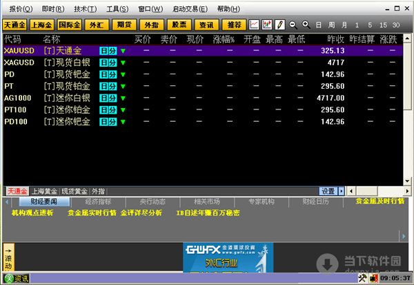
Task: Toggle 日分 badge for AG1000 row
Action: (x=108, y=98)
